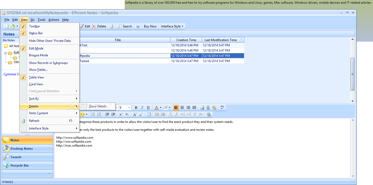This screenshot has width=373, height=185.
Task: Switch to Desktop Notes in sidebar
Action: pyautogui.click(x=27, y=149)
